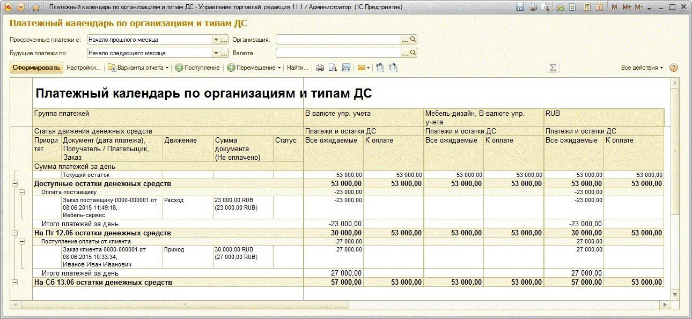Collapse the На Сб 13.06 остатки group
This screenshot has width=692, height=319.
coord(14,283)
